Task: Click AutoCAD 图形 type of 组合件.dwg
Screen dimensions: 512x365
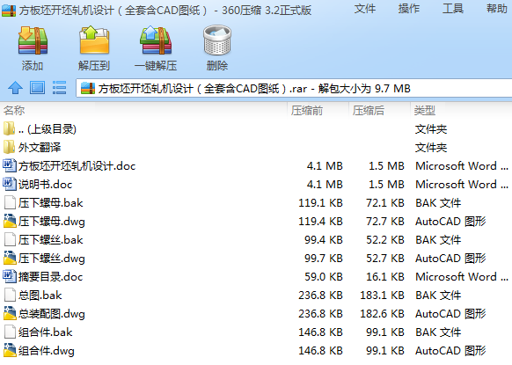Action: pyautogui.click(x=450, y=351)
